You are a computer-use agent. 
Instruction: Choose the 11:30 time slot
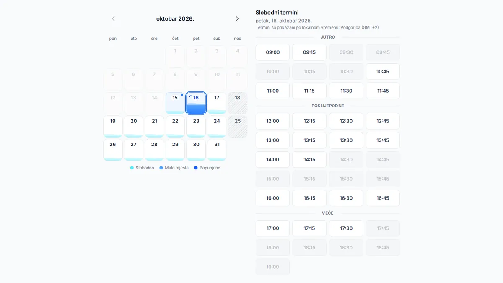pos(346,91)
